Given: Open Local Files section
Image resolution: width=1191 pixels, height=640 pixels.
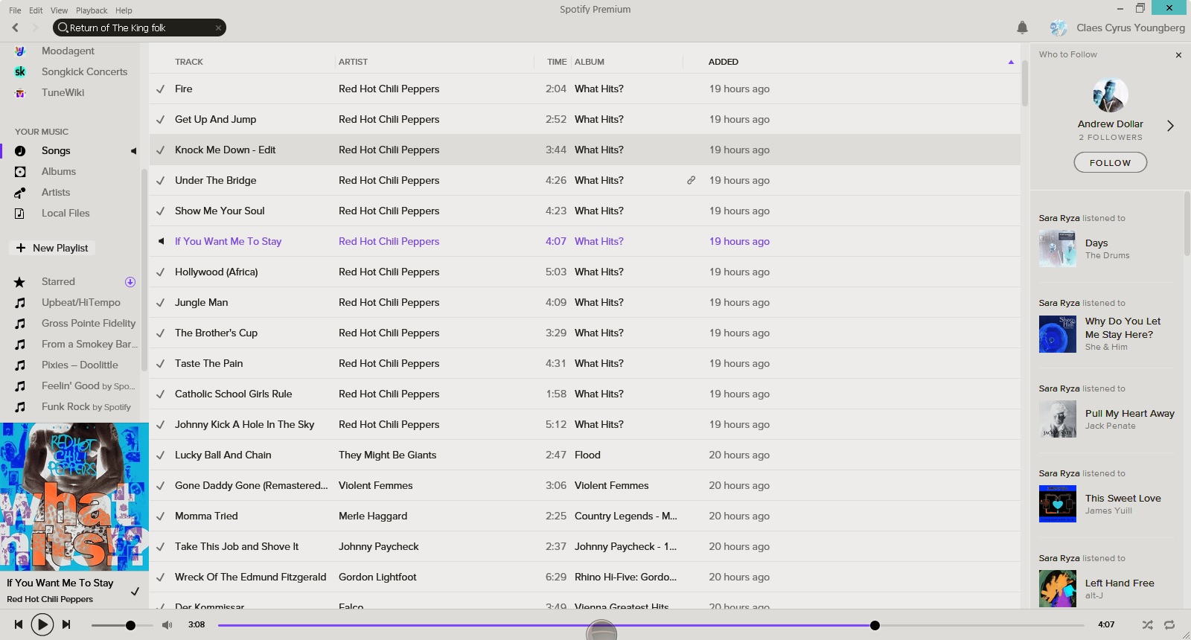Looking at the screenshot, I should tap(66, 213).
